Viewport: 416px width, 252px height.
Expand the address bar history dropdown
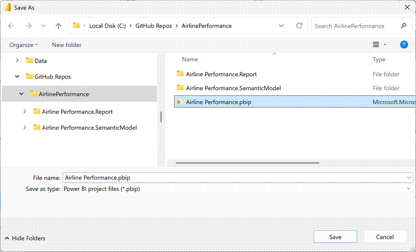coord(282,26)
